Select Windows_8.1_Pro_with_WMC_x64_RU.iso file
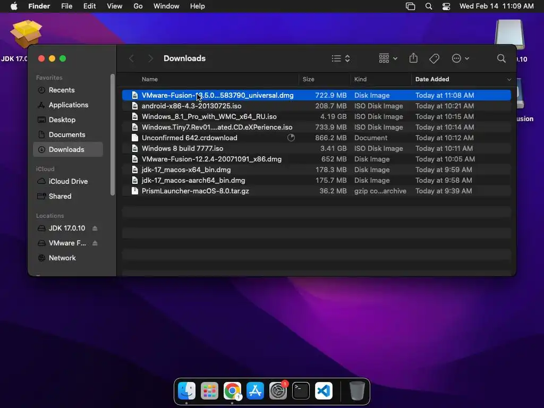 317,116
